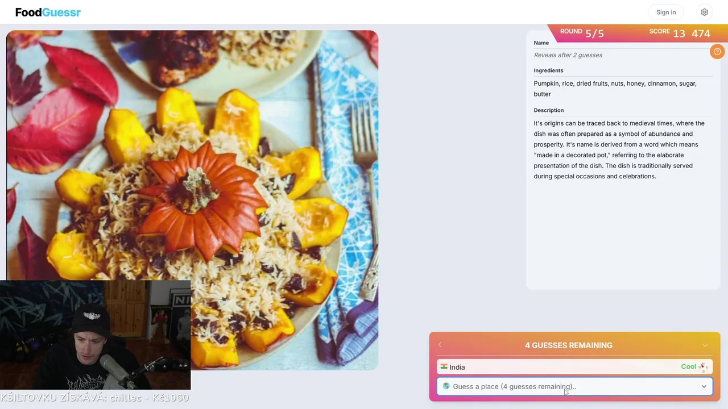Click the Ingredients list text

615,89
